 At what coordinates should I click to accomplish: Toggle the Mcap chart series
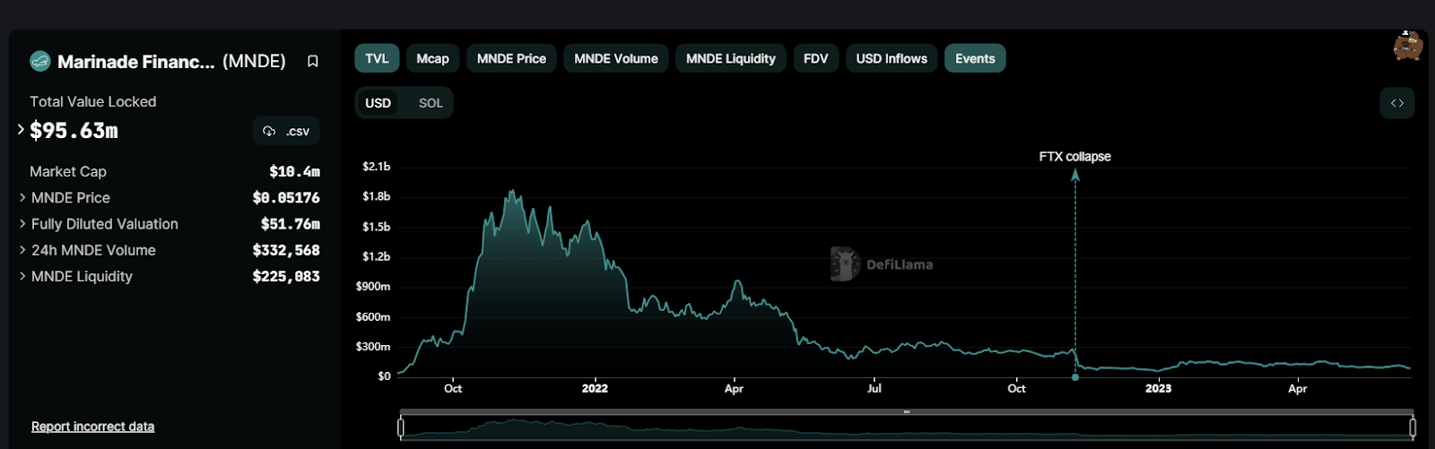[x=432, y=58]
